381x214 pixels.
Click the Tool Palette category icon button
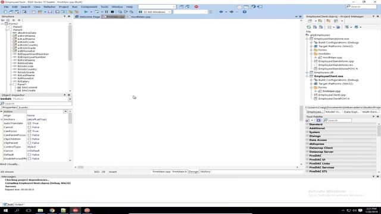(x=318, y=120)
